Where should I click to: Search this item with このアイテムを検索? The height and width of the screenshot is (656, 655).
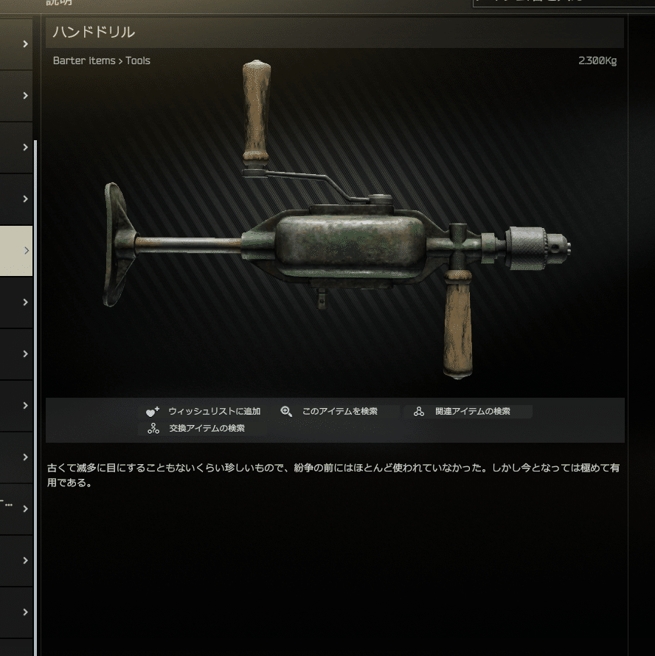(x=339, y=411)
